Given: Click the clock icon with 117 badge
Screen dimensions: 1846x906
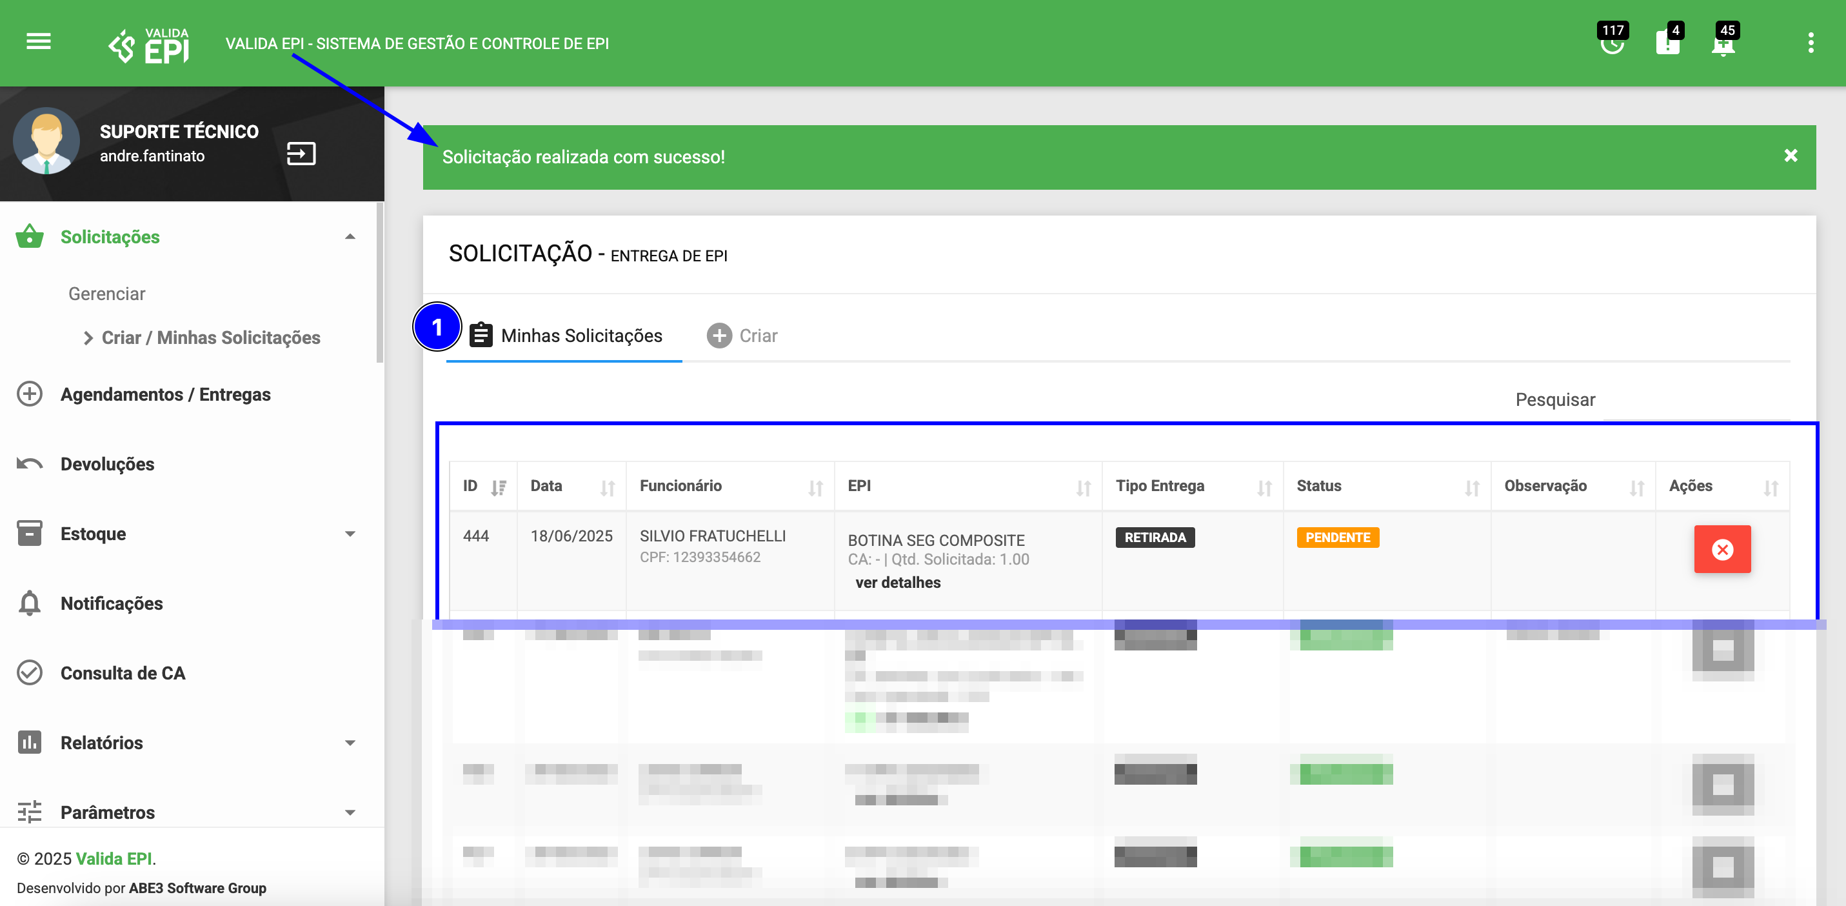Looking at the screenshot, I should pyautogui.click(x=1612, y=43).
